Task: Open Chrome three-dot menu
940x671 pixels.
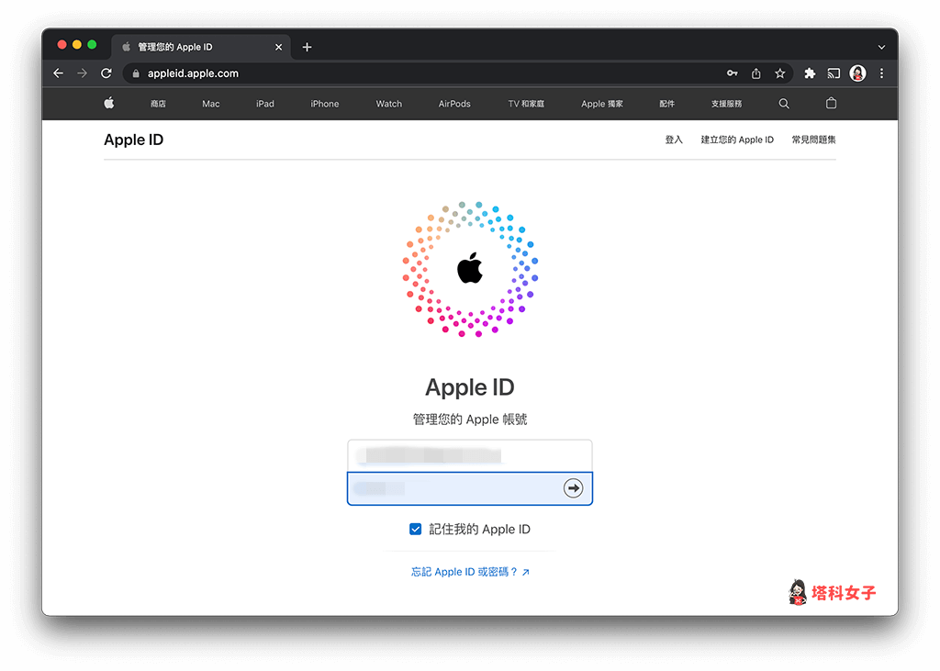Action: 881,73
